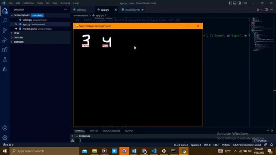Screen dimensions: 276x155
Task: Collapse the Open Editors section
Action: (40, 15)
